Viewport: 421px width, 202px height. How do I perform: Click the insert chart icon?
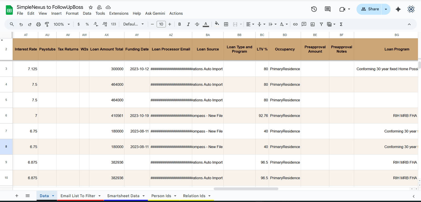(313, 24)
